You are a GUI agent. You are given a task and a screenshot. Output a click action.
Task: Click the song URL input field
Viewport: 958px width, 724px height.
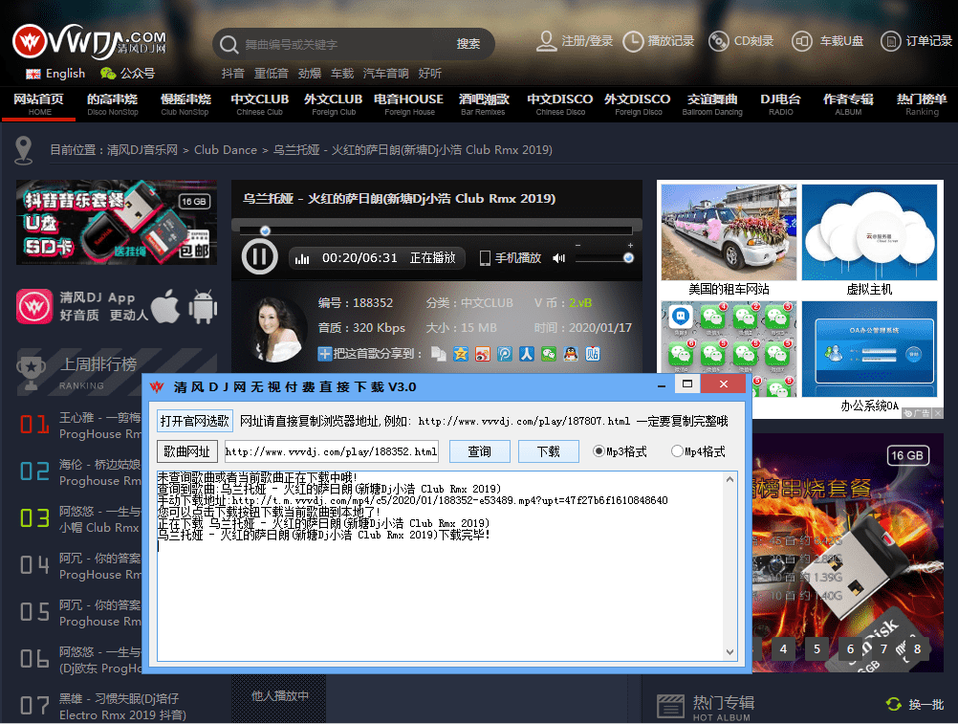pyautogui.click(x=331, y=451)
